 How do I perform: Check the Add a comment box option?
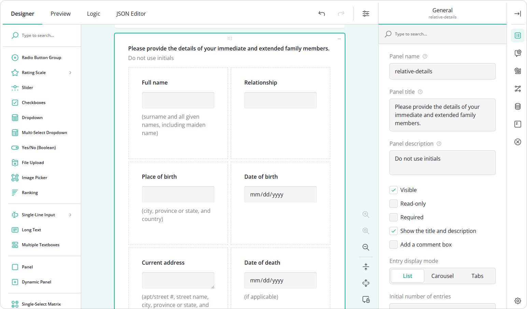(x=393, y=245)
